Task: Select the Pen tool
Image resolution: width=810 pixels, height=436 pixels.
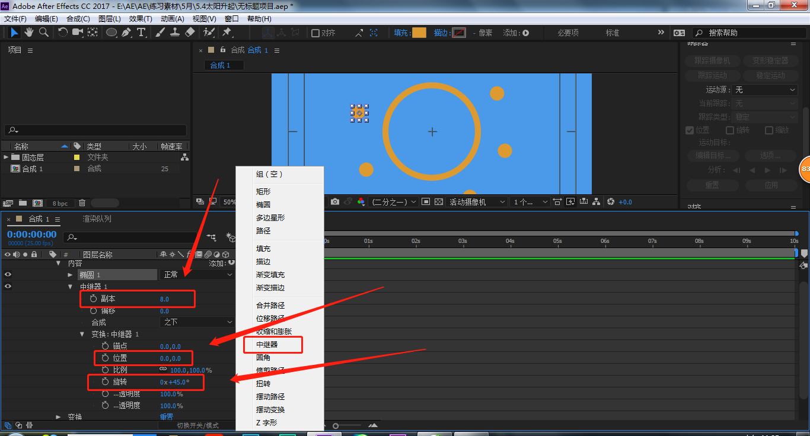Action: pyautogui.click(x=126, y=33)
